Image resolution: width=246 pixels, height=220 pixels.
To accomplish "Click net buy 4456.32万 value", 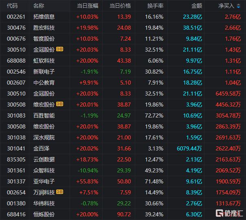I will 228,105.
